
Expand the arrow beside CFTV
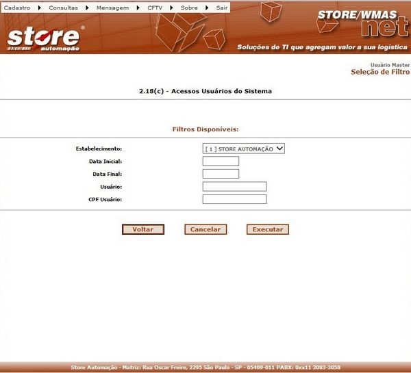[171, 7]
